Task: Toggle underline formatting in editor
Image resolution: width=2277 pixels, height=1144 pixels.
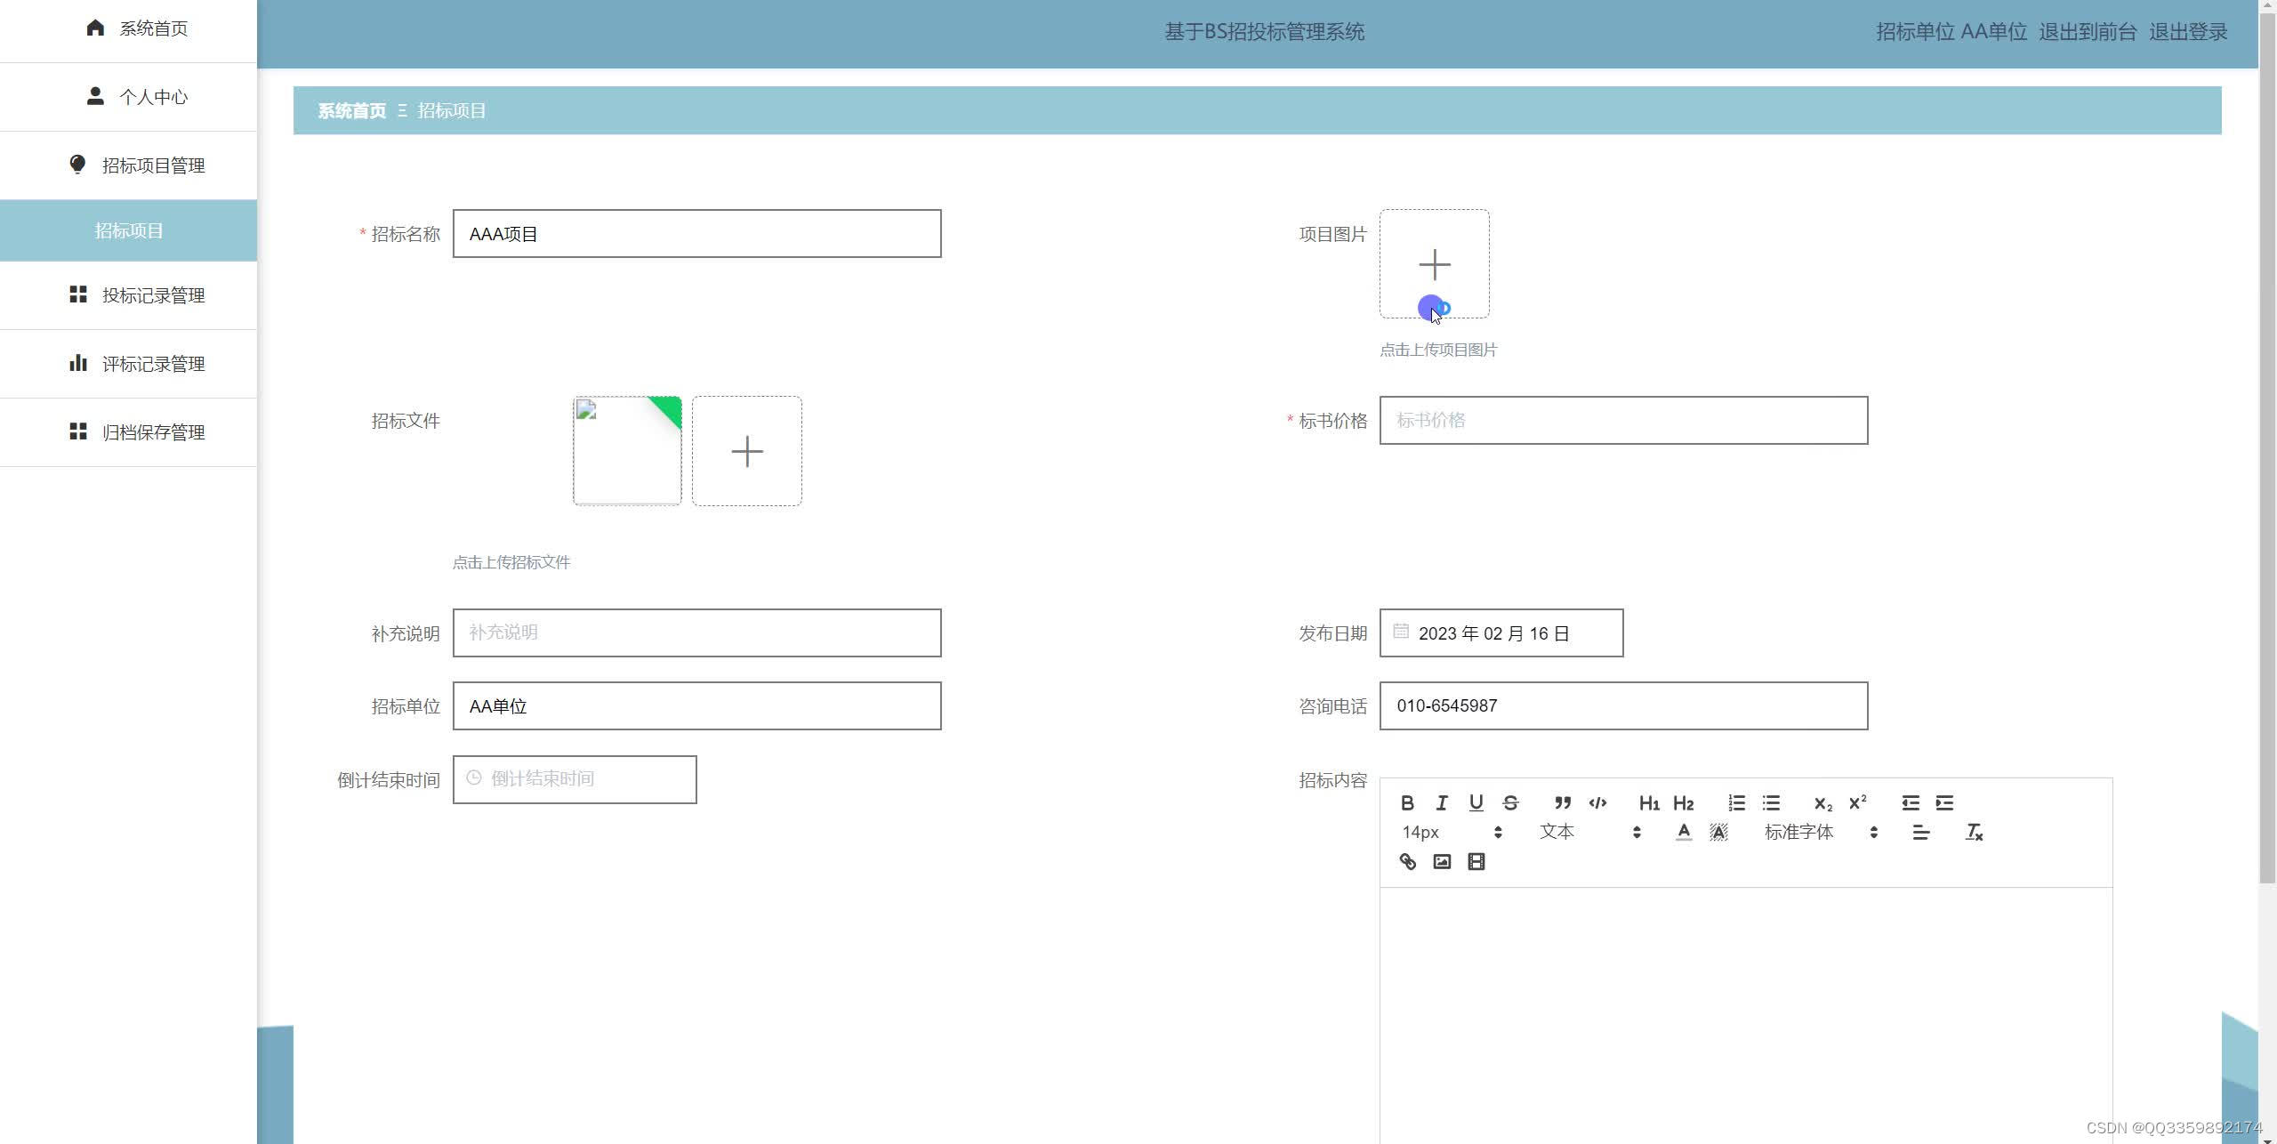Action: coord(1476,803)
